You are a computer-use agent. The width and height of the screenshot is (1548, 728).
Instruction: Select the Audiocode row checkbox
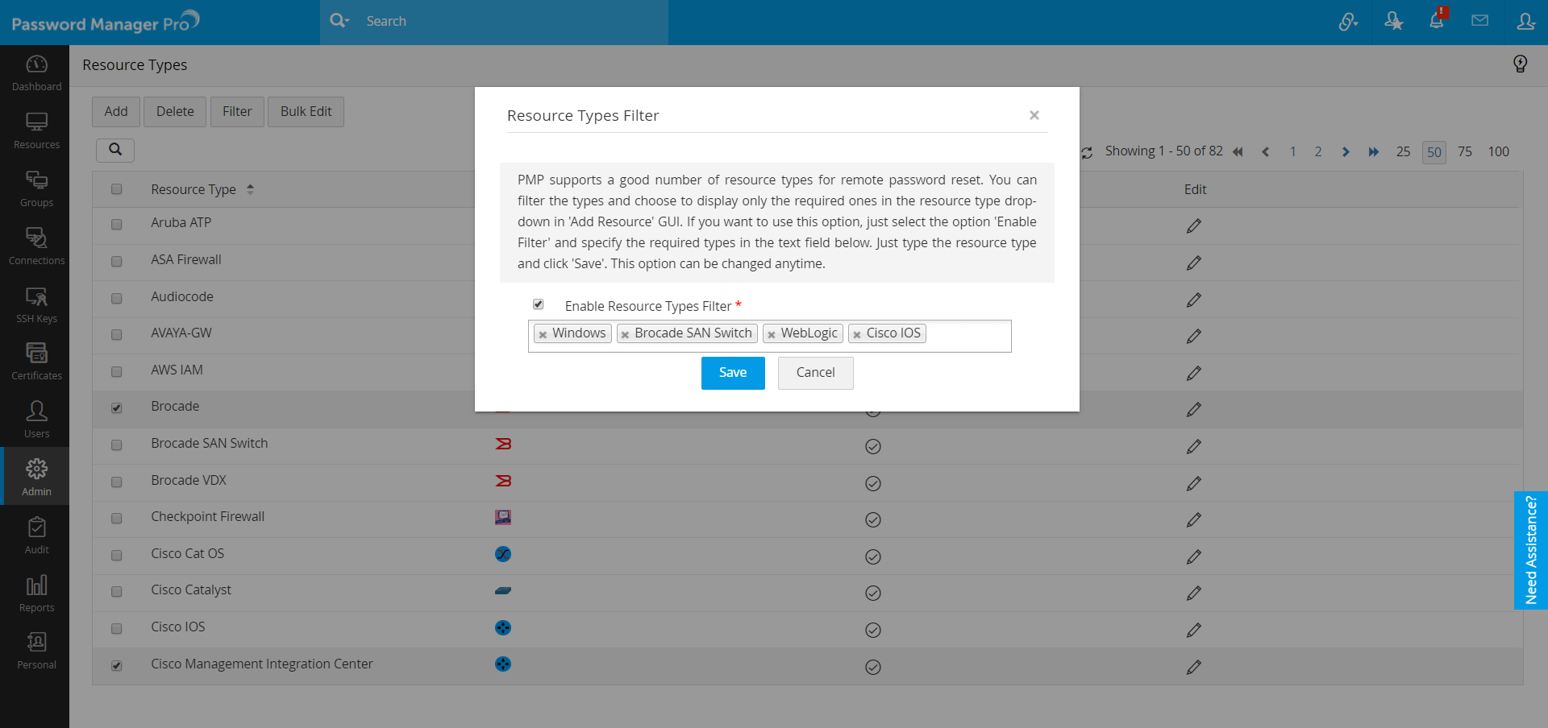coord(117,299)
